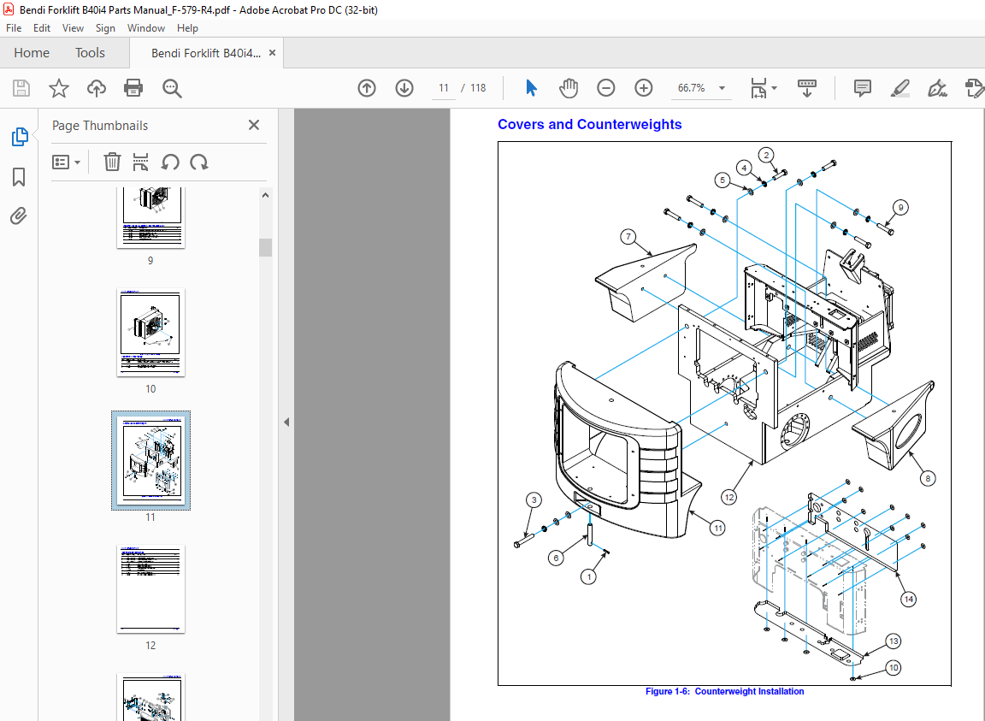The image size is (985, 721).
Task: Click the star bookmark icon
Action: (59, 88)
